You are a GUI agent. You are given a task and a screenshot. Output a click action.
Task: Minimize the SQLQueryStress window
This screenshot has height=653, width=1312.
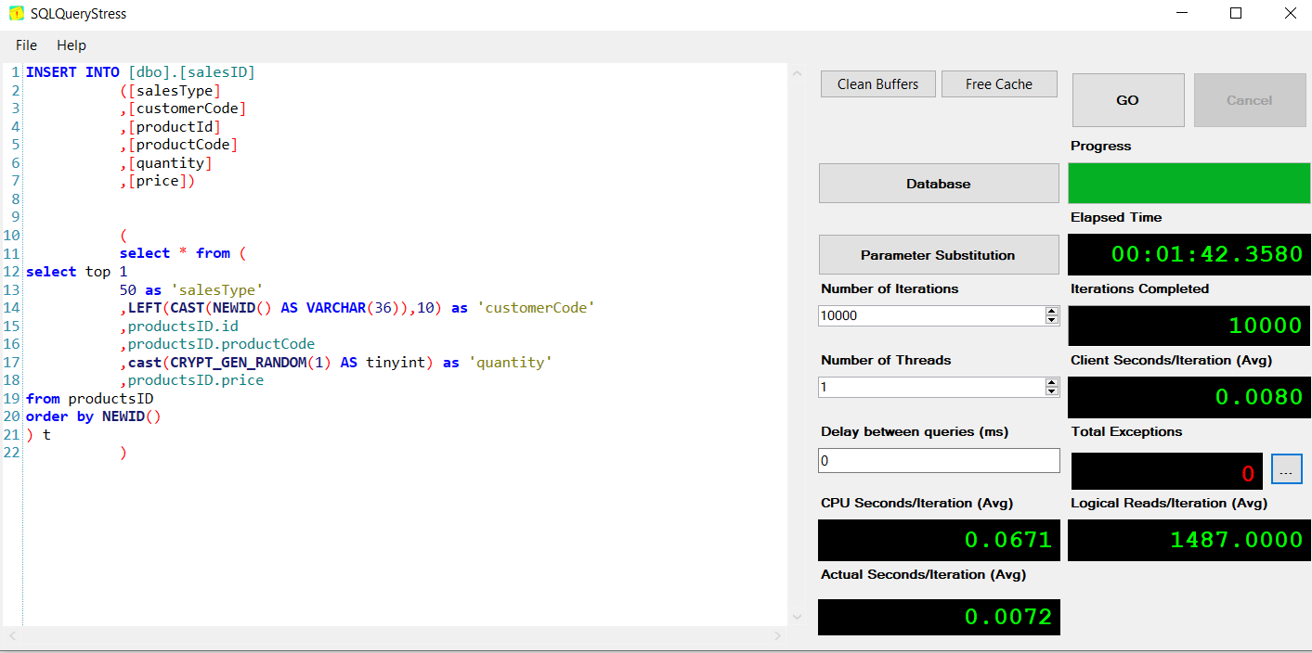pos(1182,14)
